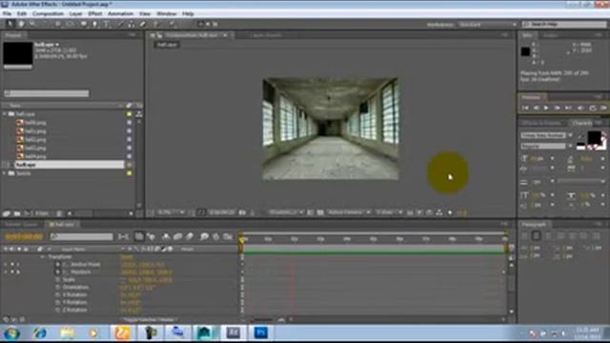Select the Pen tool
The image size is (610, 343).
[x=94, y=24]
